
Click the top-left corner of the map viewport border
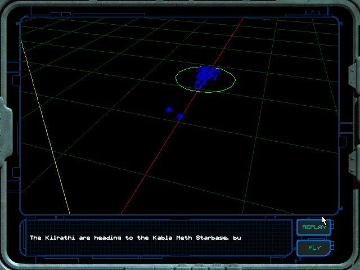pyautogui.click(x=22, y=19)
